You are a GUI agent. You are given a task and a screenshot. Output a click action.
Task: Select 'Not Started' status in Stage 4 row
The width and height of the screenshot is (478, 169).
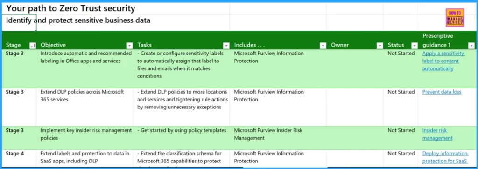(401, 158)
